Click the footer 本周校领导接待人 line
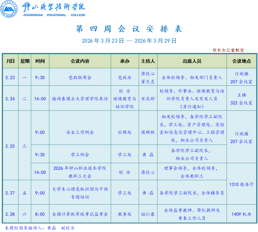 (40, 228)
